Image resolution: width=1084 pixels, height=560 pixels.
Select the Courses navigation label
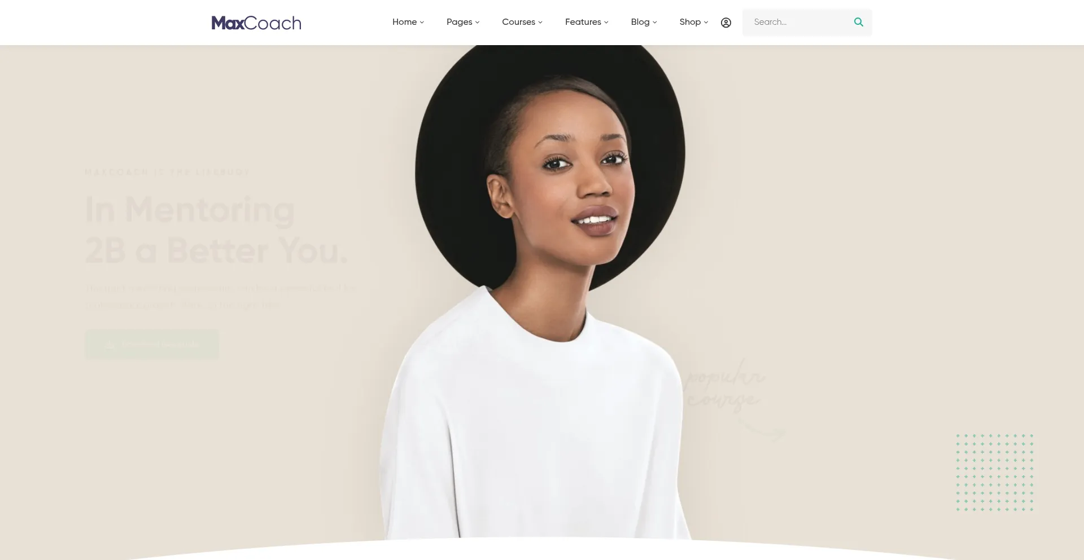coord(518,22)
